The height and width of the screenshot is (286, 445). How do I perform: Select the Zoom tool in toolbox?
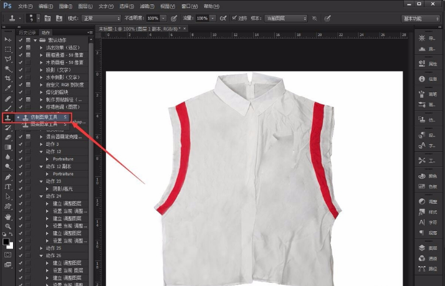[8, 226]
